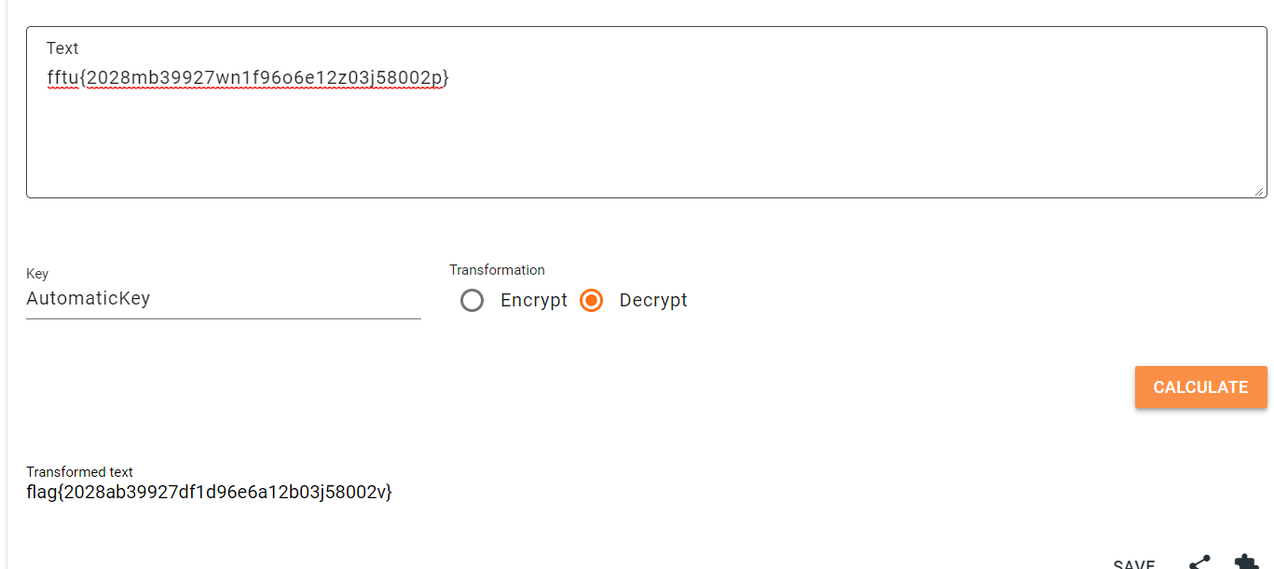Click the "Transformation" group label
The width and height of the screenshot is (1274, 569).
coord(497,270)
